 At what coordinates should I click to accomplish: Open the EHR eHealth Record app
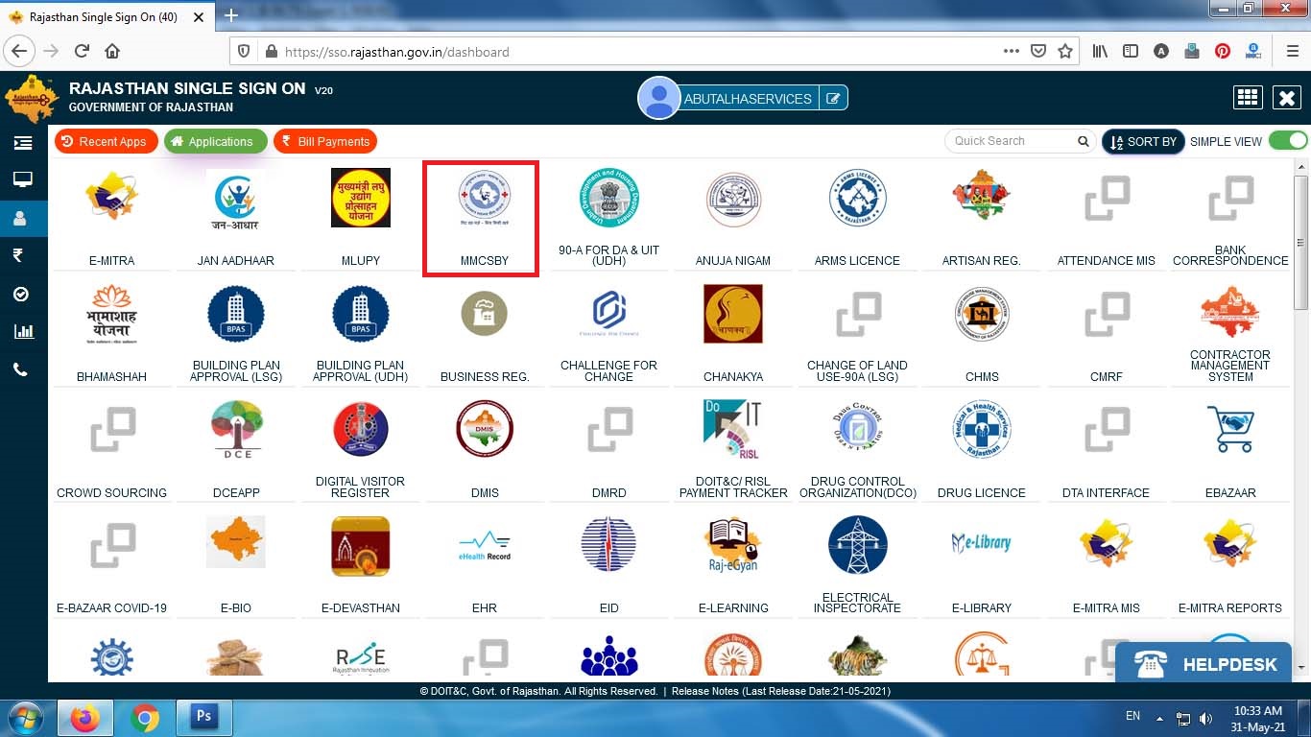tap(484, 544)
